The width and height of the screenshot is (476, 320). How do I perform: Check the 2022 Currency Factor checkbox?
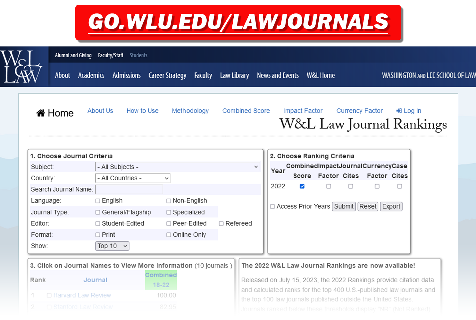tap(377, 186)
